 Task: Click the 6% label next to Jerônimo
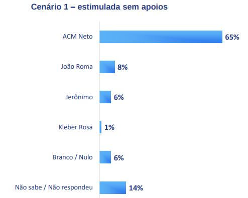pos(119,97)
